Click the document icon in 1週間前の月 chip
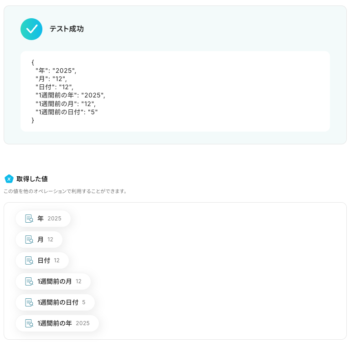 click(x=29, y=281)
